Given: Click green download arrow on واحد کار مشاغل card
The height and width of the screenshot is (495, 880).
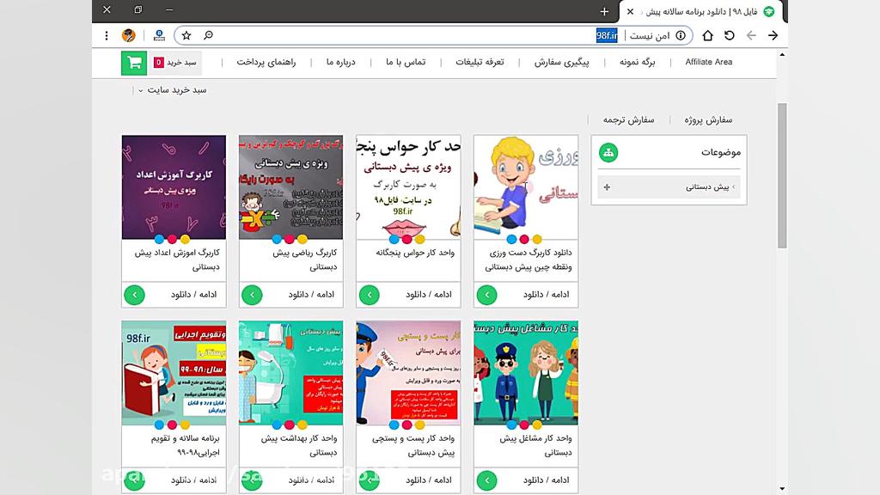Looking at the screenshot, I should [x=486, y=480].
